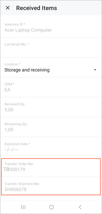Tap the 9,00 received quantity value
Screen dimensions: 102x214
[x=9, y=110]
